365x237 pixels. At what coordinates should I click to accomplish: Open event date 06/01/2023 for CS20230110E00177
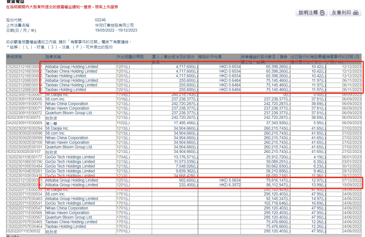(351, 157)
